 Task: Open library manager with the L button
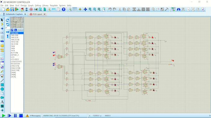click(16, 30)
